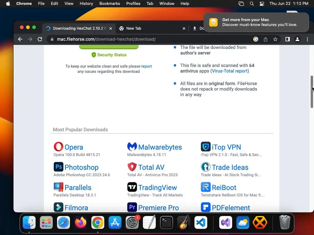Image resolution: width=314 pixels, height=235 pixels.
Task: Click the Security Status link
Action: click(x=109, y=55)
